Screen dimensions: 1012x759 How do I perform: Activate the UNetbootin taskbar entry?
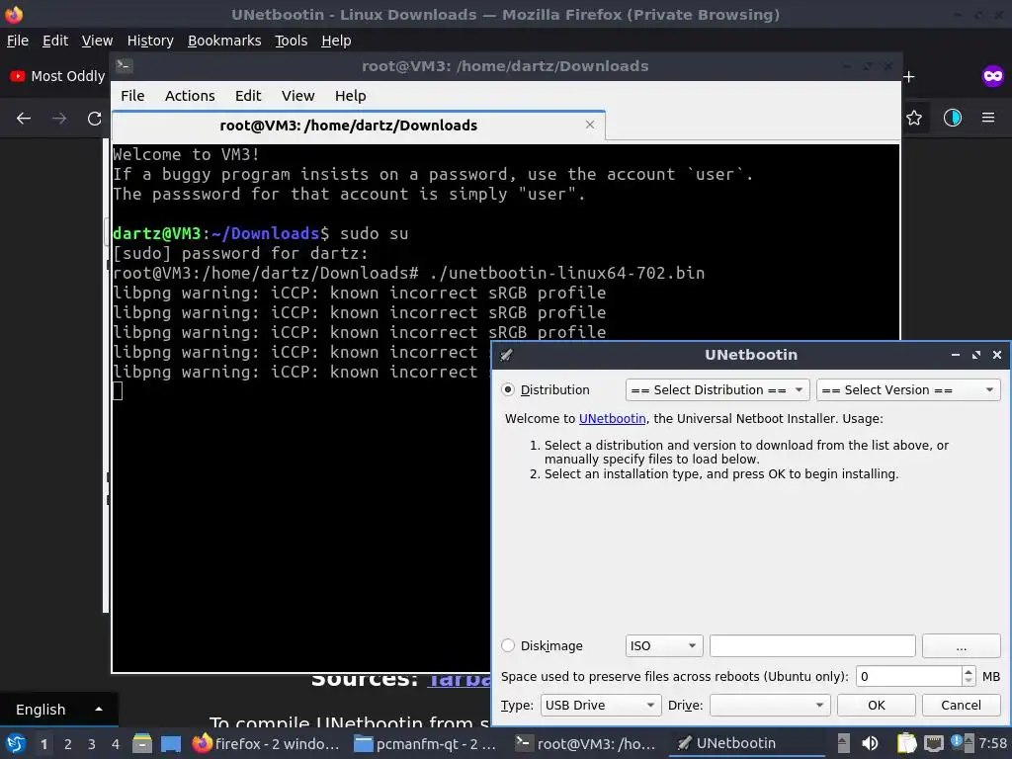[747, 743]
